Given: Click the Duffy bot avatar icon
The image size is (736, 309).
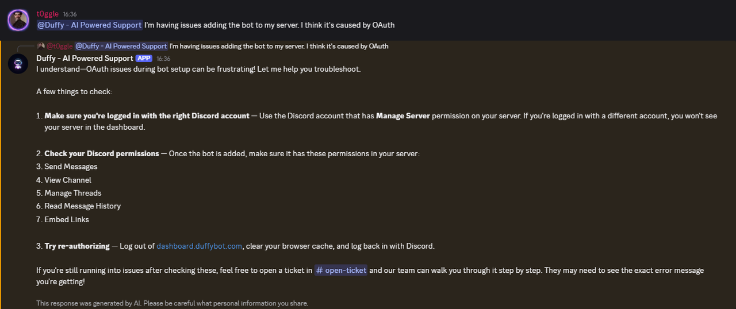Looking at the screenshot, I should (18, 63).
